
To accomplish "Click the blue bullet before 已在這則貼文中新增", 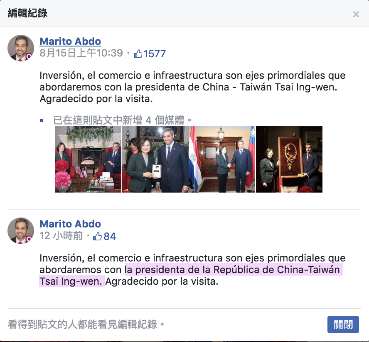I will (x=42, y=120).
